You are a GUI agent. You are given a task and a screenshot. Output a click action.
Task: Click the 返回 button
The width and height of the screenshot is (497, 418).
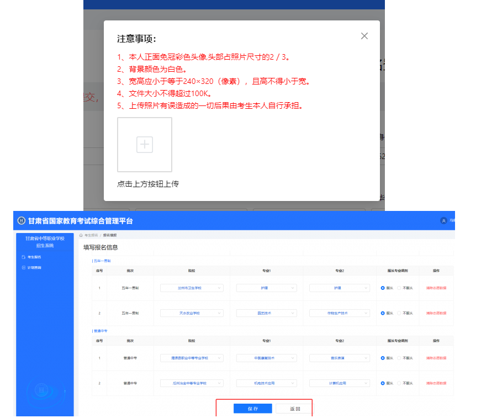point(295,409)
